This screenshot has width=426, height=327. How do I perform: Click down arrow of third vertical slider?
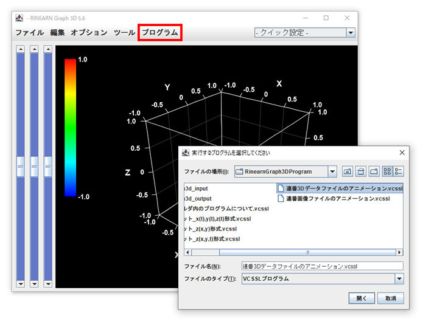(48, 284)
